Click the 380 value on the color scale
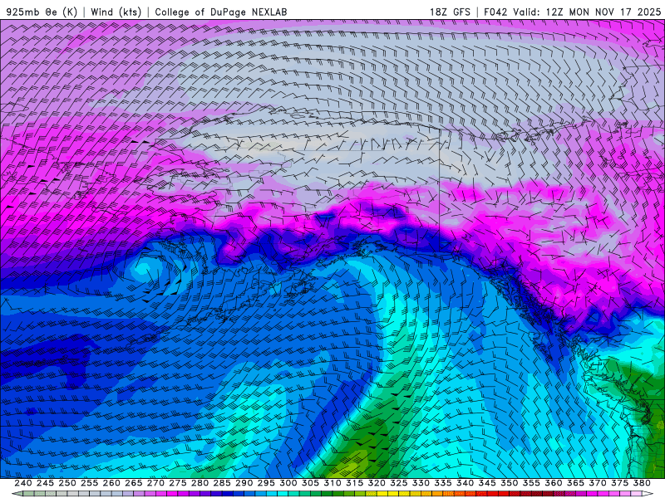The width and height of the screenshot is (665, 498). click(x=642, y=483)
